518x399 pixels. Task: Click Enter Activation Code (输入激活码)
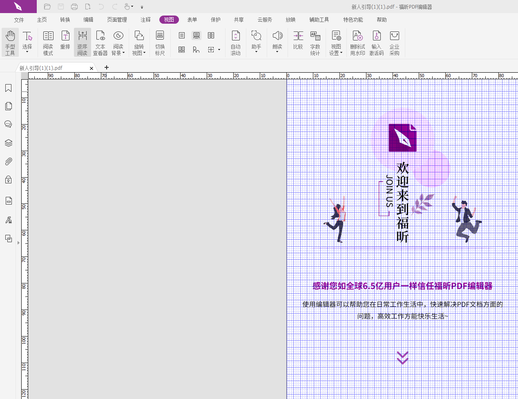pyautogui.click(x=376, y=42)
